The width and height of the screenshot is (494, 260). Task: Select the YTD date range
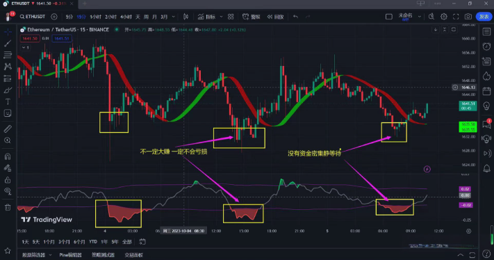(x=93, y=242)
